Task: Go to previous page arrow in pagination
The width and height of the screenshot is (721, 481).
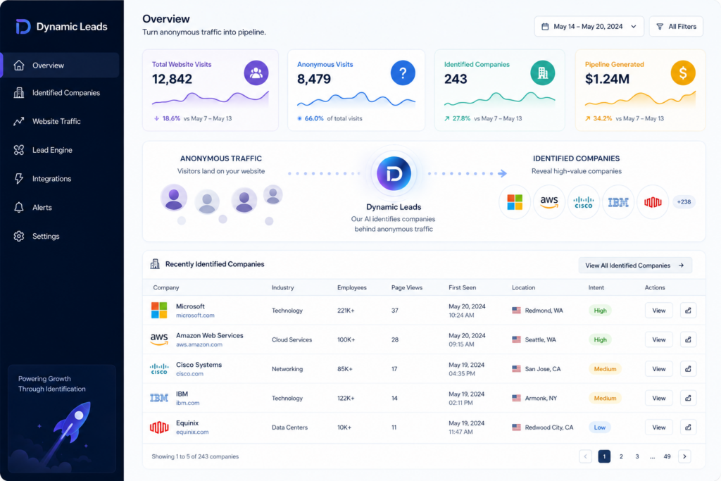Action: click(x=585, y=456)
